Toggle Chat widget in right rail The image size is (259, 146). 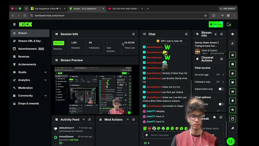[x=233, y=82]
